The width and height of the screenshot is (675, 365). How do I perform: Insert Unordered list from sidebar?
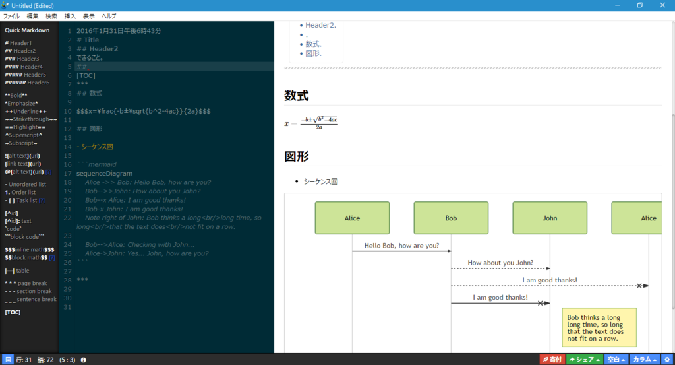point(26,184)
